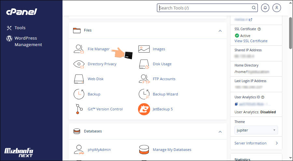Click the Disk Usage icon
Image resolution: width=293 pixels, height=161 pixels.
[144, 64]
